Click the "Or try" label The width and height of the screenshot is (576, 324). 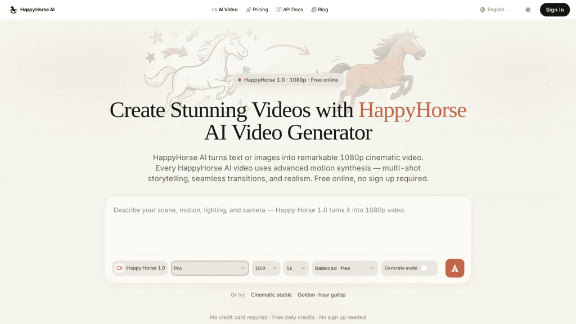[237, 295]
